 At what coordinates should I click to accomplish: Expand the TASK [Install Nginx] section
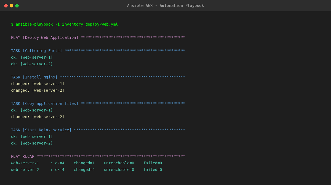click(34, 77)
